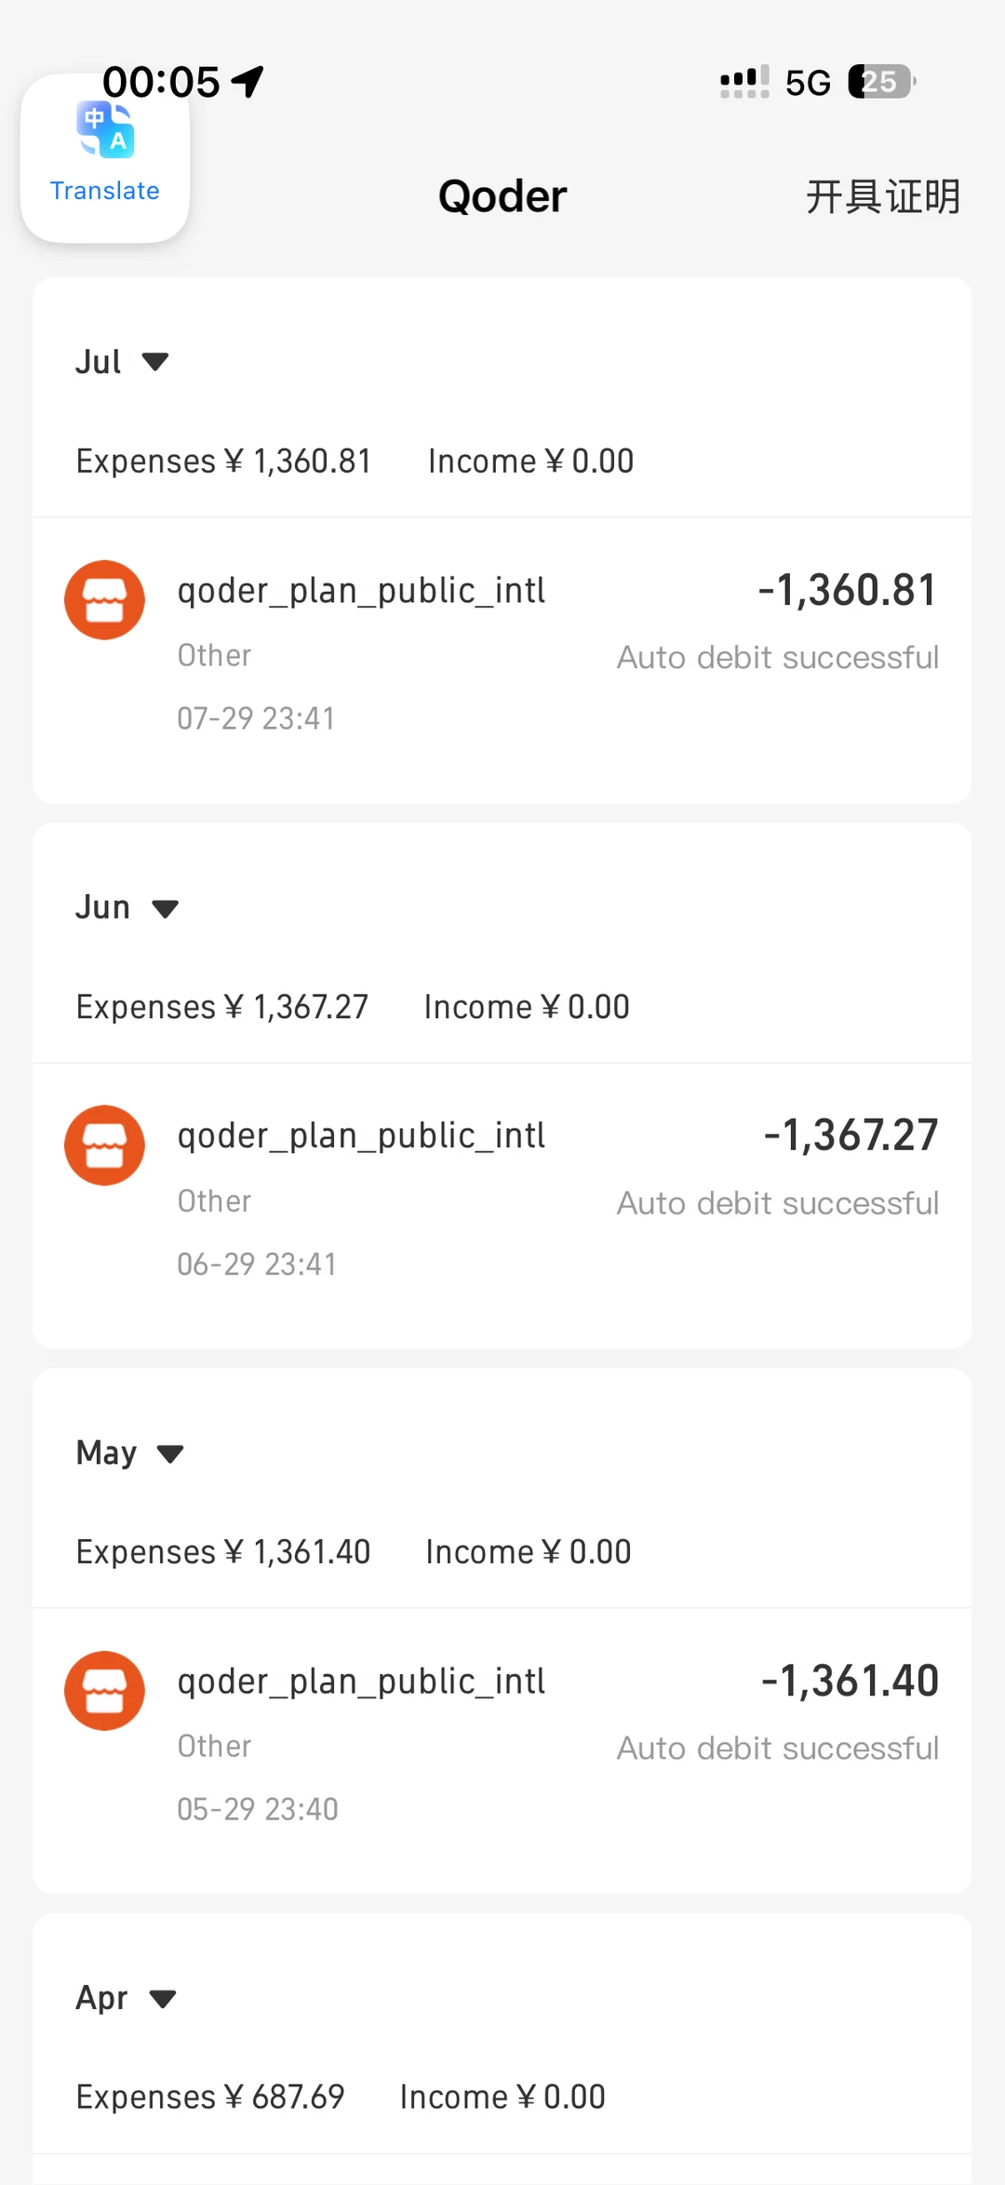Tap the location arrow in status bar

(x=248, y=82)
